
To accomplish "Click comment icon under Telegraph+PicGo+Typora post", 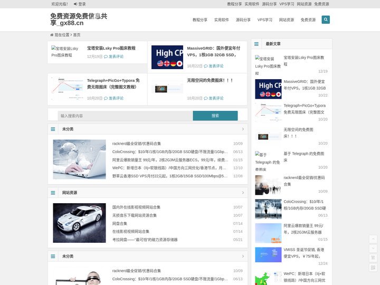I will [x=106, y=98].
